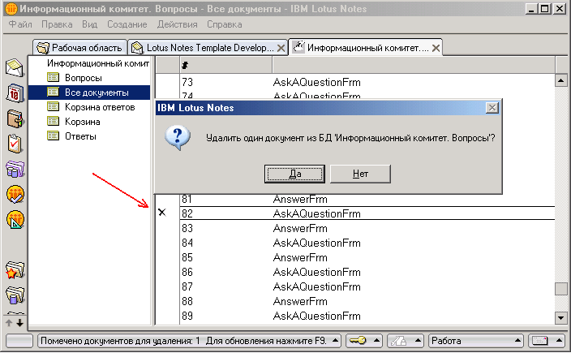Click the vertical scrollbar thumb
This screenshot has height=353, width=571.
[560, 289]
